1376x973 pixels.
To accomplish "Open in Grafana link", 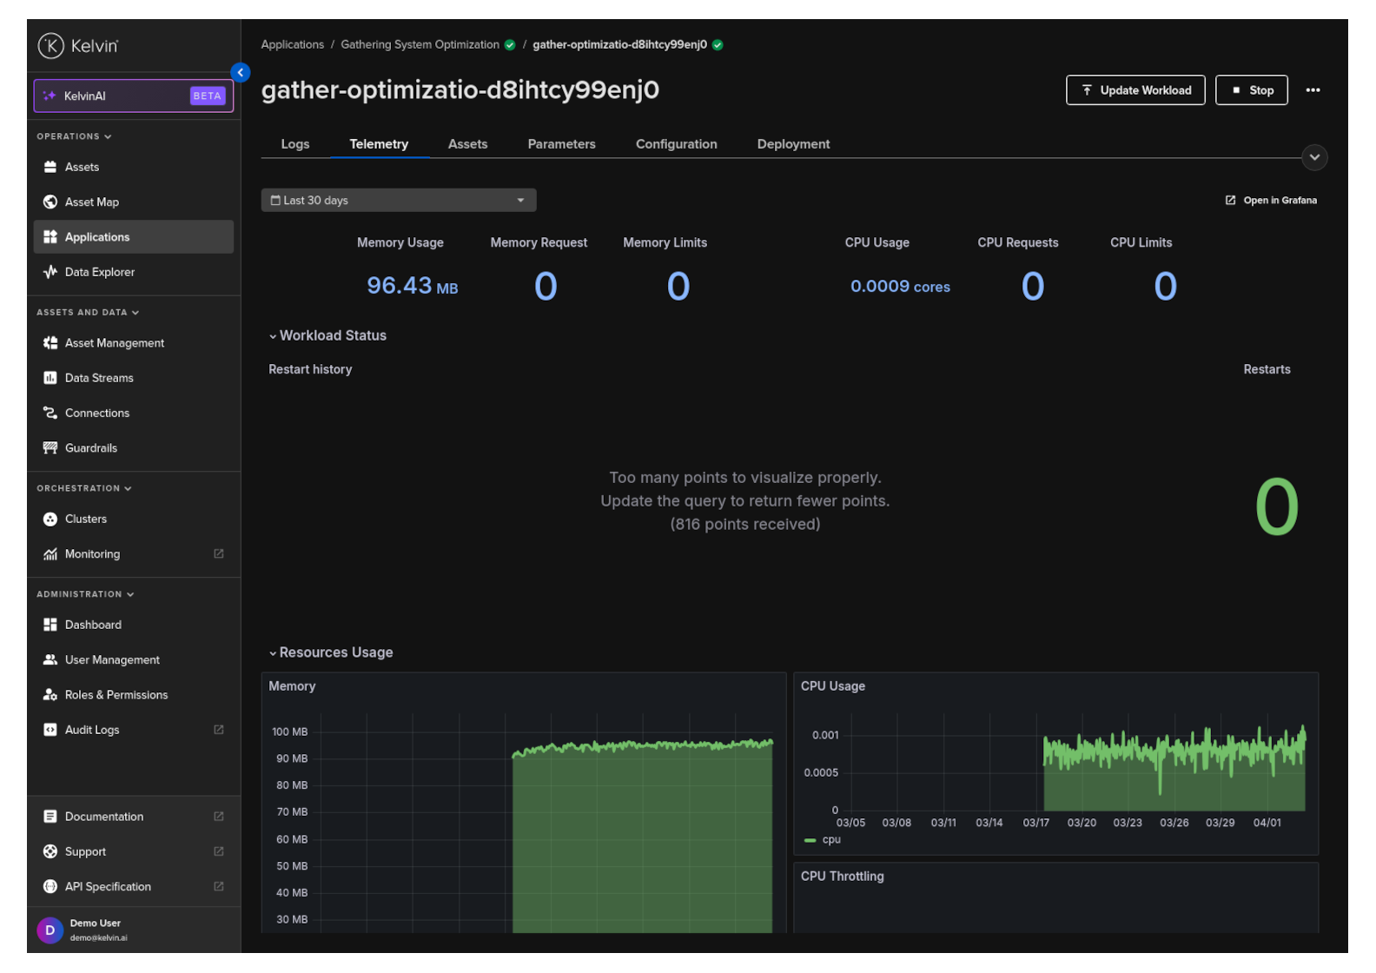I will (x=1271, y=200).
